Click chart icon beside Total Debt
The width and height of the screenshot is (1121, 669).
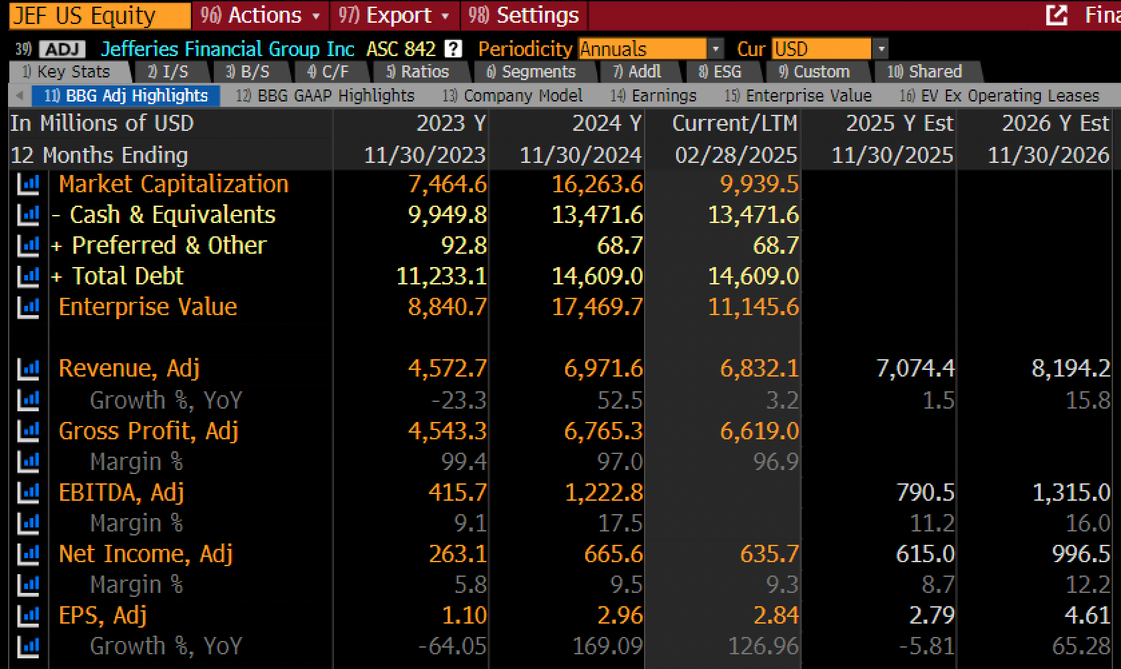(28, 276)
